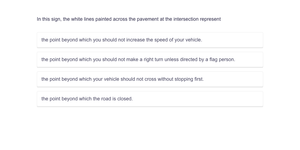Image resolution: width=300 pixels, height=150 pixels.
Task: Click the 'road is closed' answer card
Action: click(x=150, y=99)
